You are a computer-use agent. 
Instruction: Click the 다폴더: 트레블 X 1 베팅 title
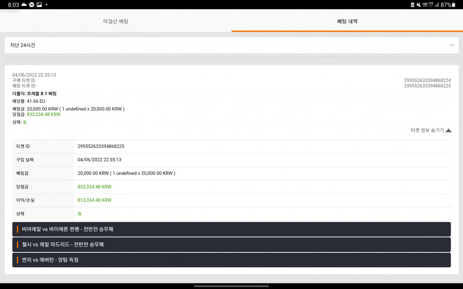click(34, 94)
